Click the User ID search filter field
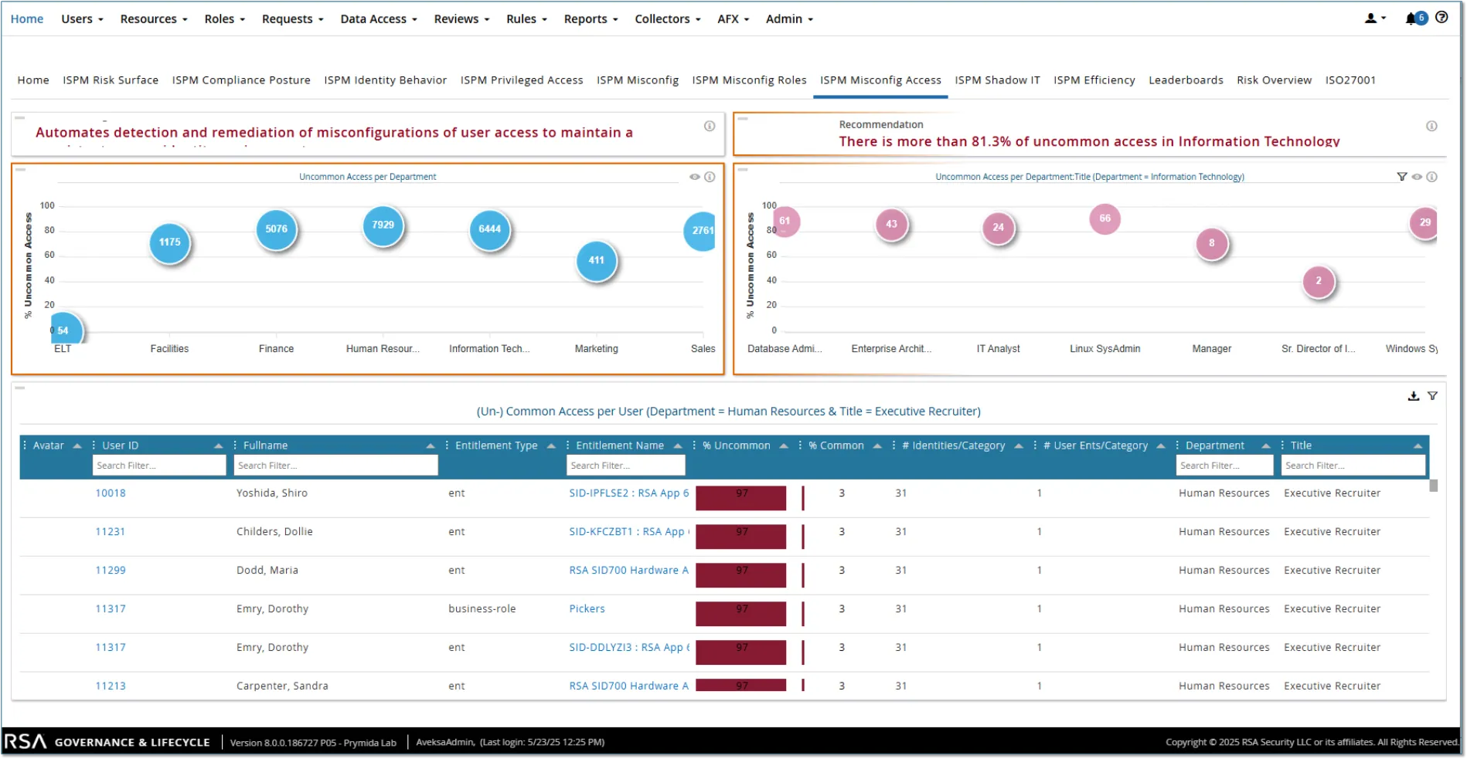 click(159, 466)
